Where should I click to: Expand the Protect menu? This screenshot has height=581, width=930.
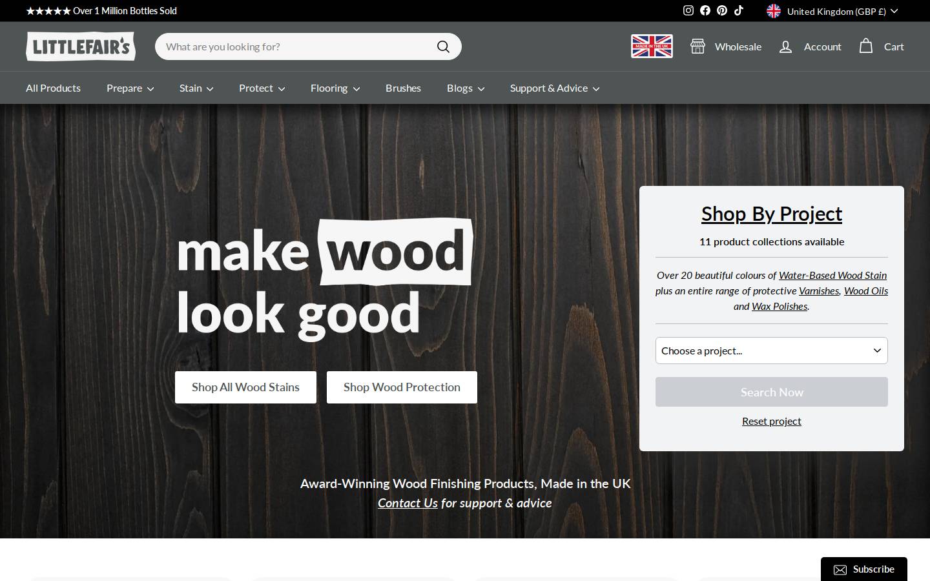pyautogui.click(x=262, y=88)
